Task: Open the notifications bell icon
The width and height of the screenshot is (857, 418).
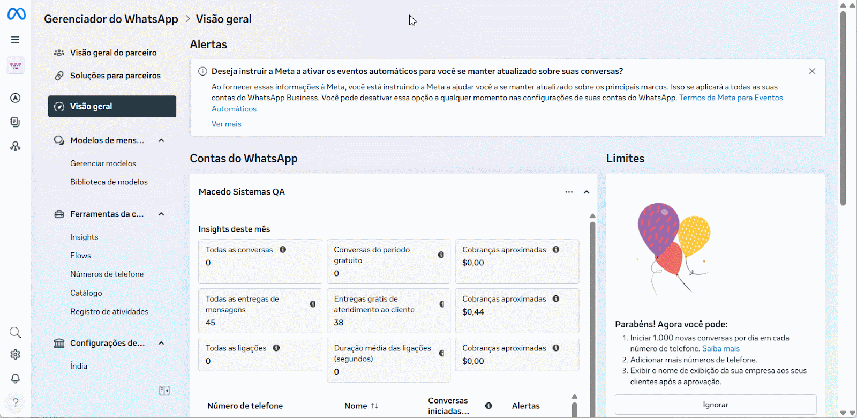Action: [16, 378]
